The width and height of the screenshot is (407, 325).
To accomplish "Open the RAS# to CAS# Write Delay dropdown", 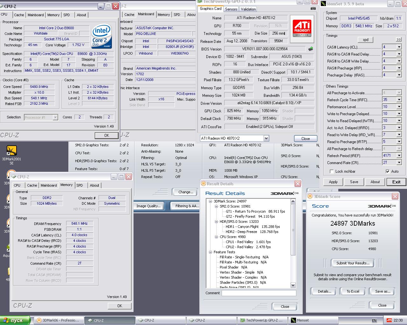I will (x=399, y=61).
